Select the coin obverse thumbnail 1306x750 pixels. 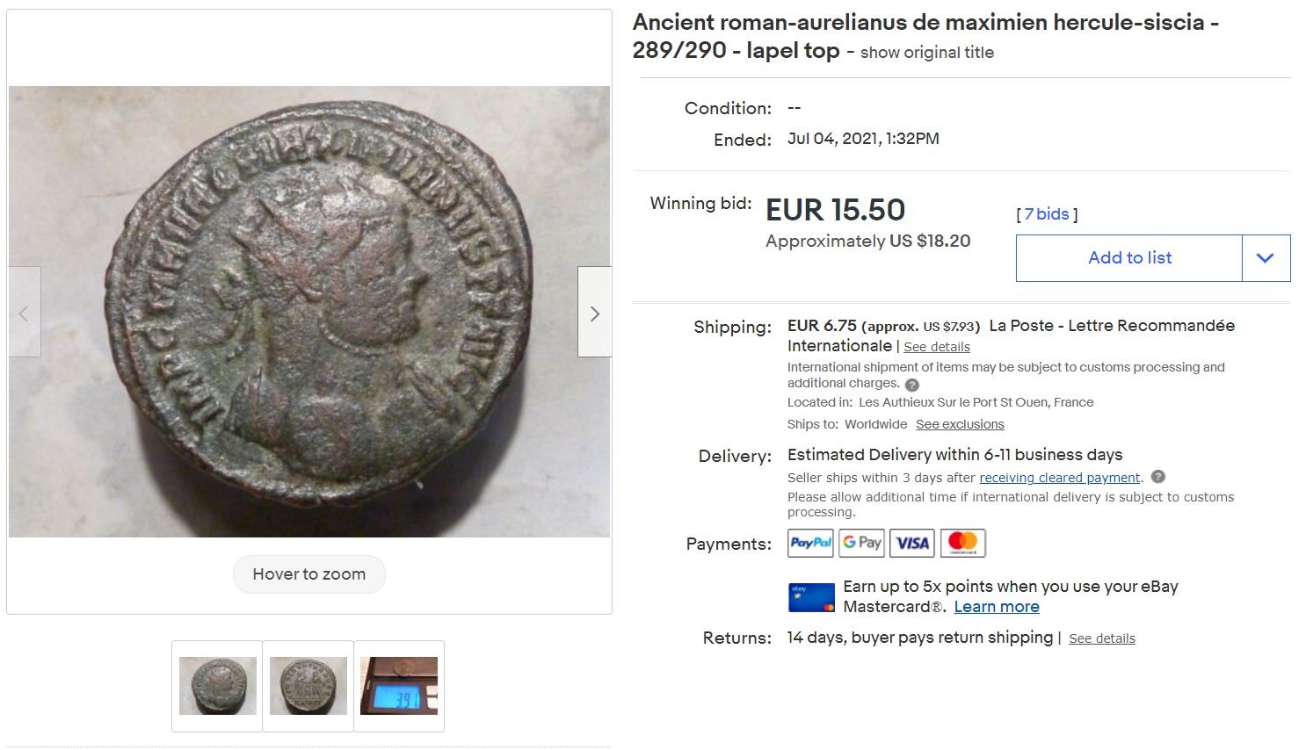[217, 686]
